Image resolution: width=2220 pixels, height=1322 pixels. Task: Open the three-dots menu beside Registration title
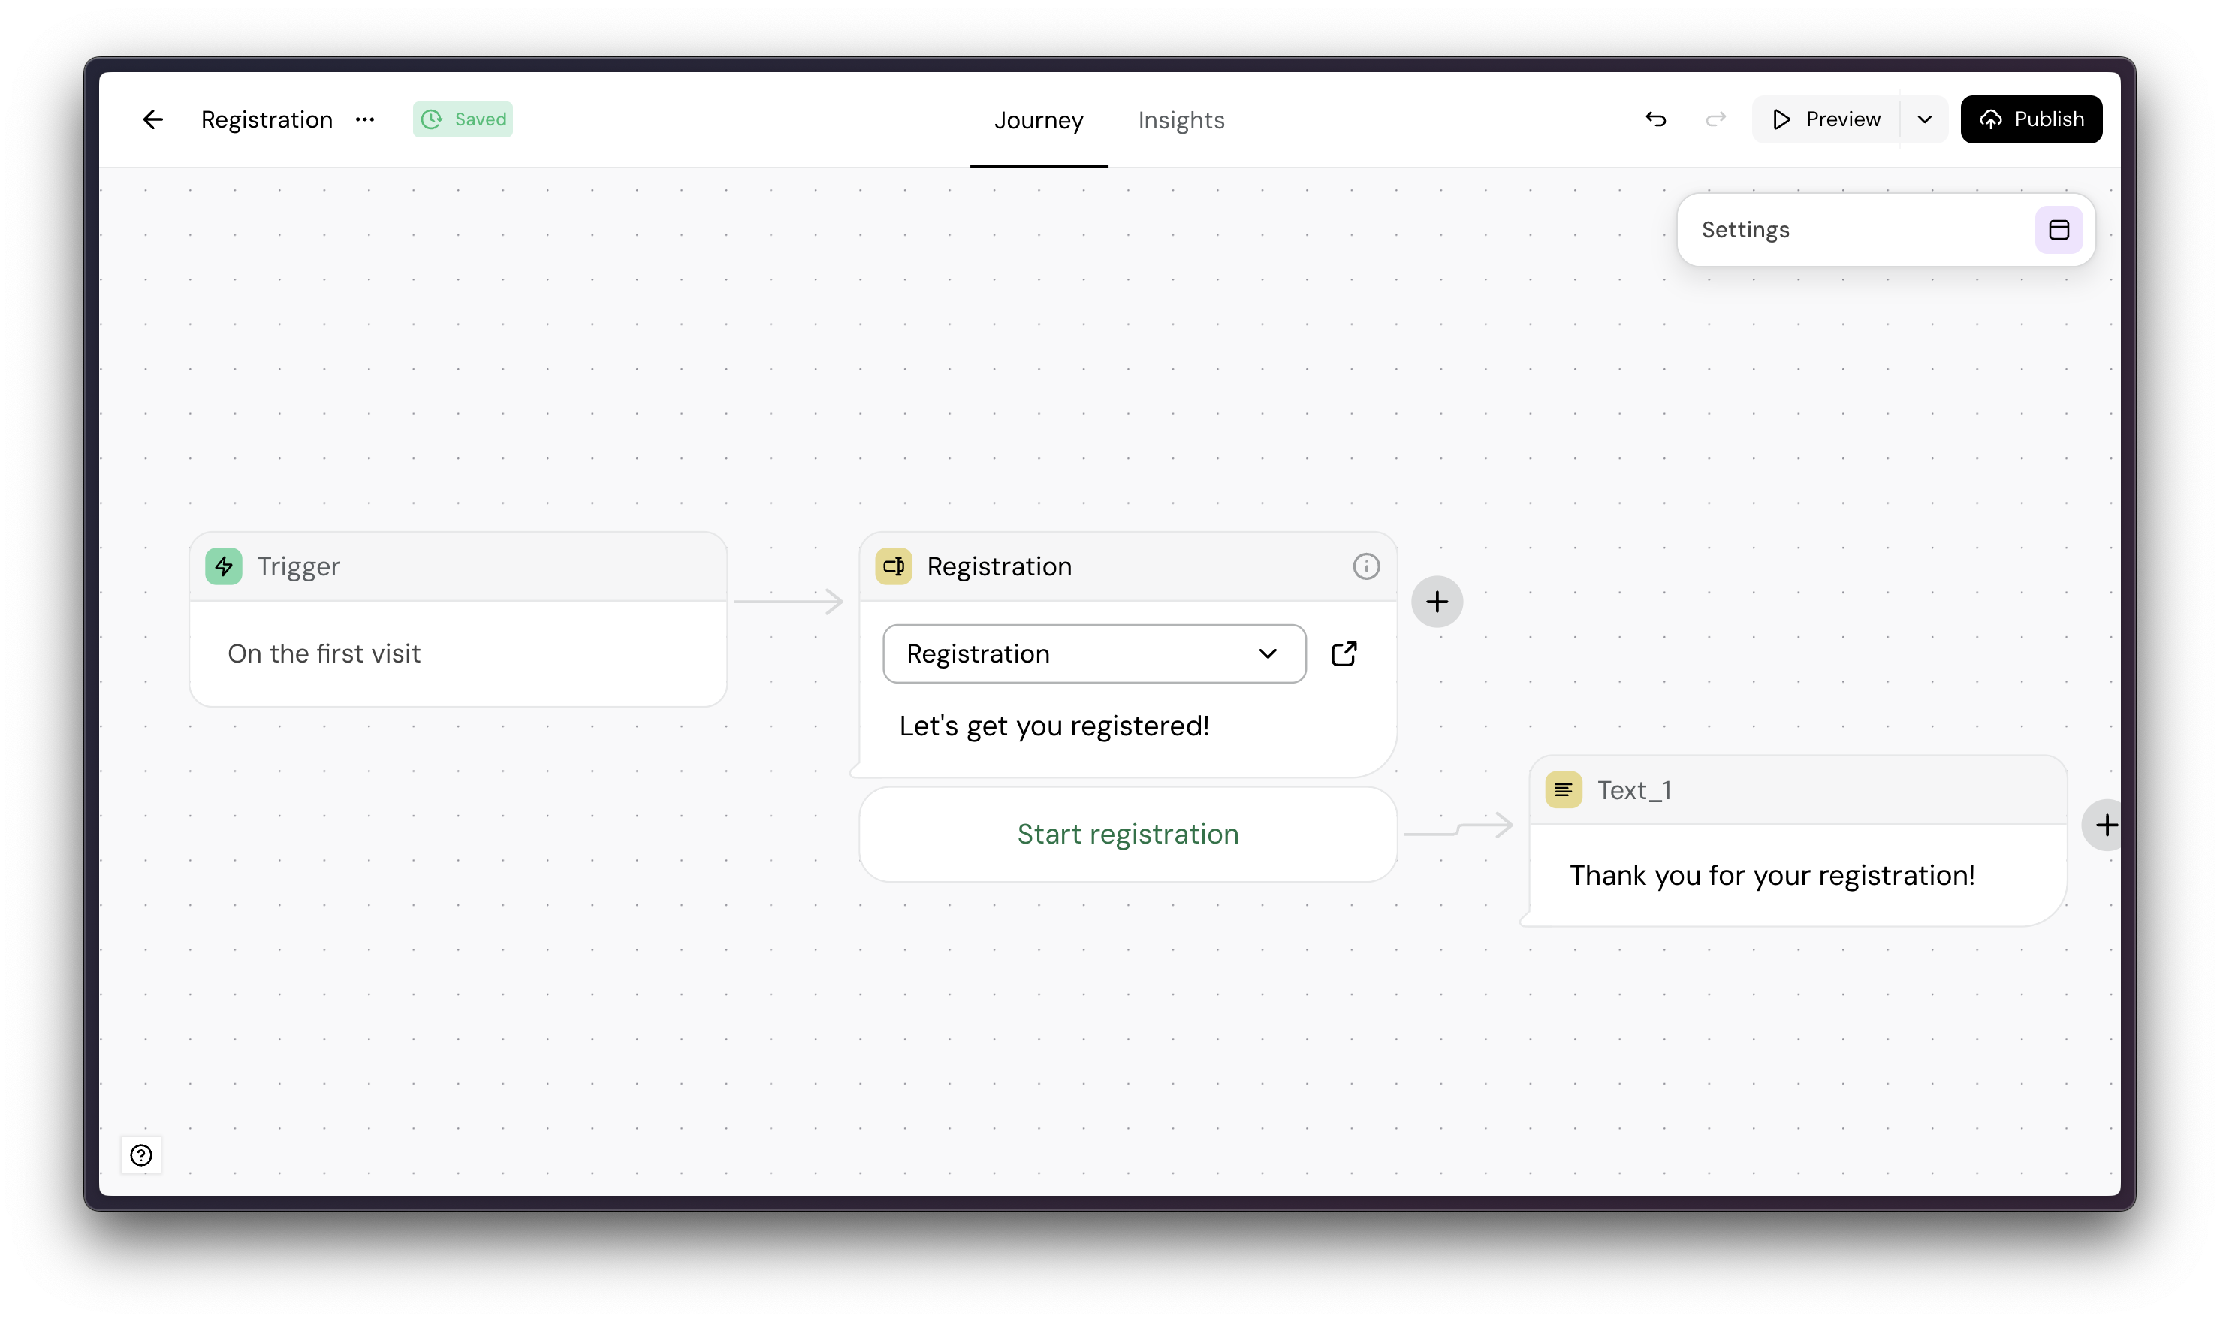pos(365,119)
